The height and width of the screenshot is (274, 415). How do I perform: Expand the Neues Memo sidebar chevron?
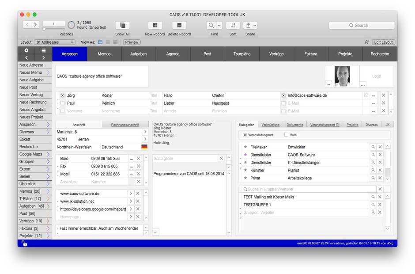48,72
